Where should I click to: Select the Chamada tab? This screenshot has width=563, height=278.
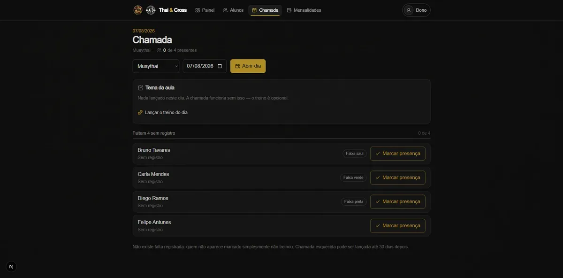click(265, 10)
